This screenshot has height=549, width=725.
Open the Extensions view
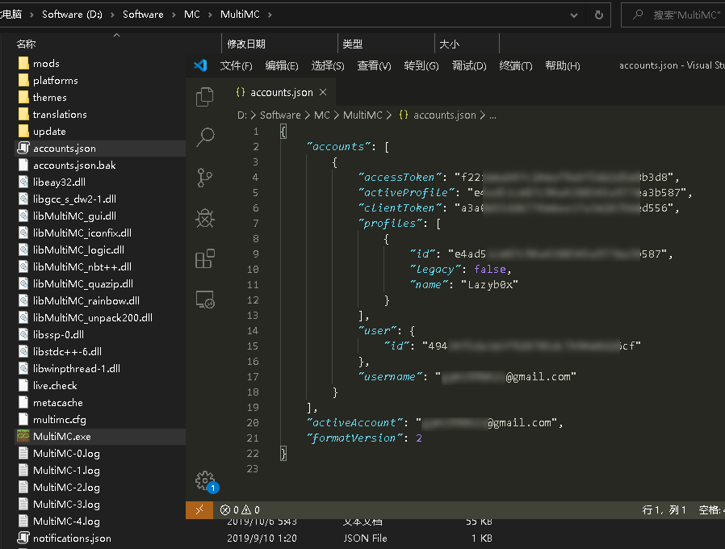point(205,258)
